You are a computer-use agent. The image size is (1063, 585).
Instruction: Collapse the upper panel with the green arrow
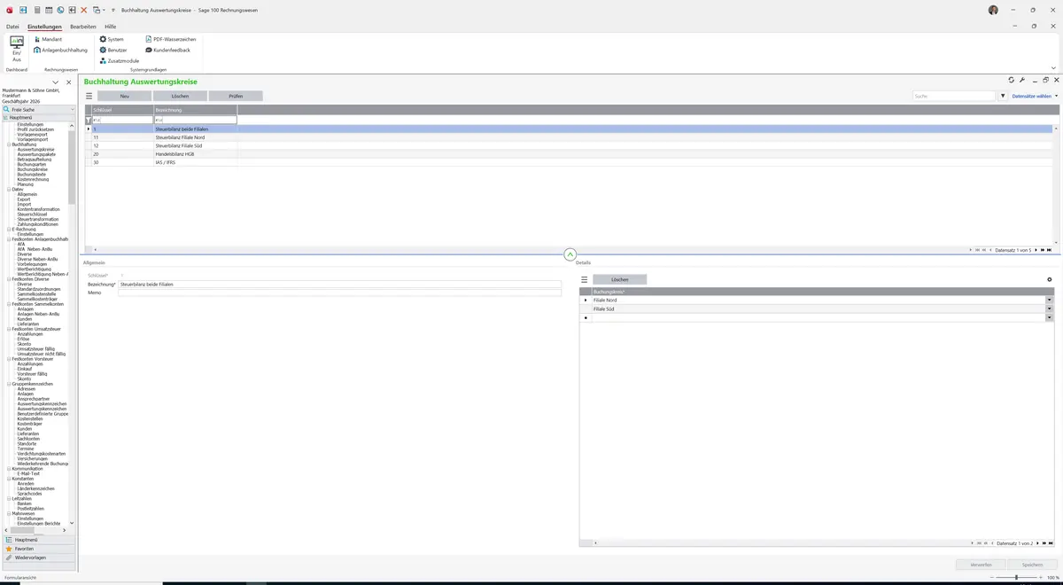(570, 254)
